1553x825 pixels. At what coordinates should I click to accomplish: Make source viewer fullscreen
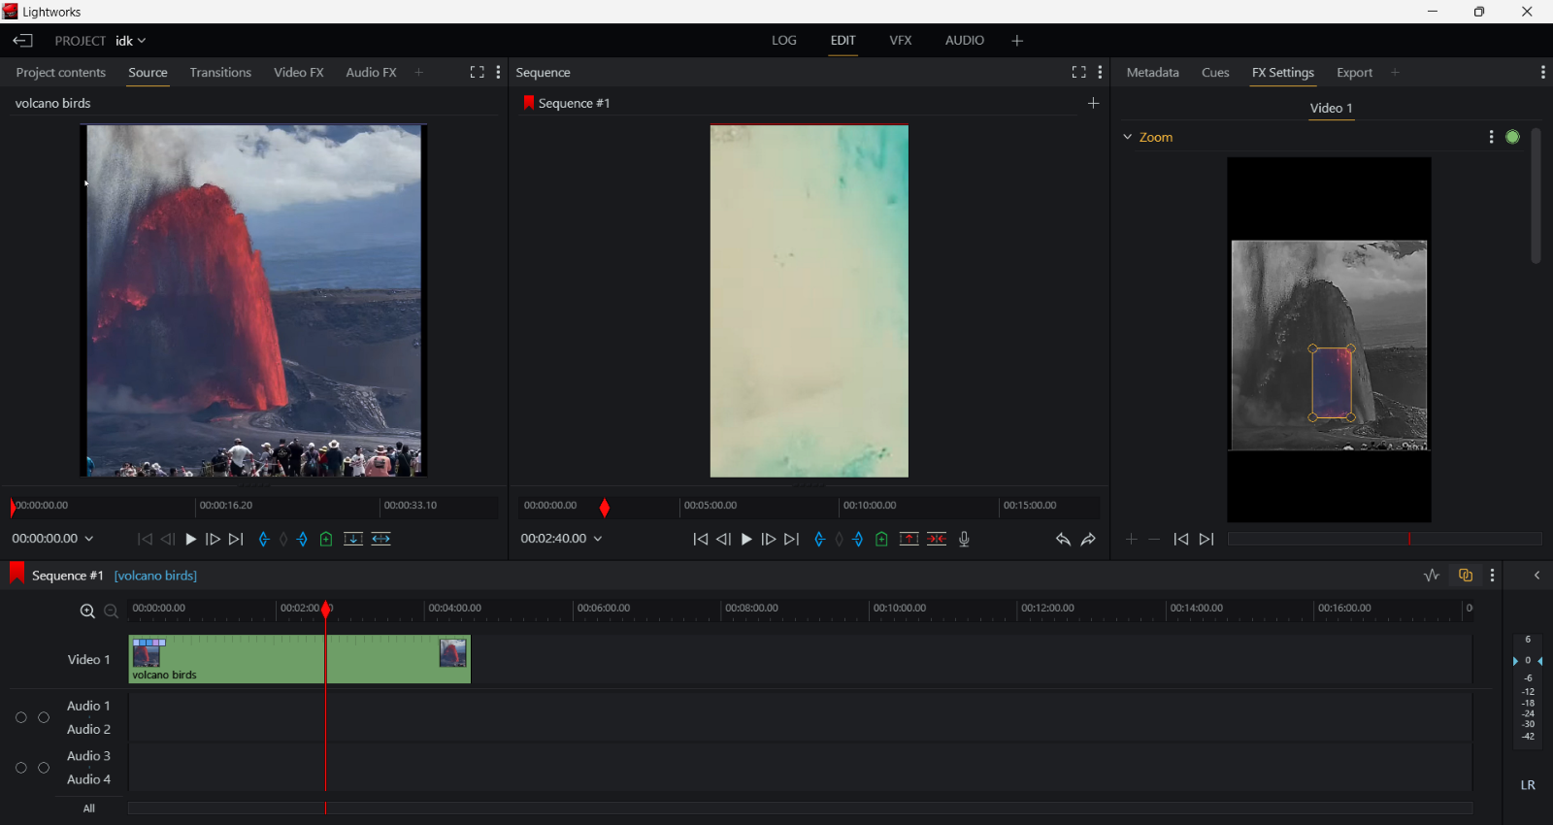pyautogui.click(x=477, y=73)
